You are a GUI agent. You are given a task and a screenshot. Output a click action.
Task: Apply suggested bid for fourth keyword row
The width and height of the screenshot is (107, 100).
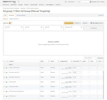click(x=70, y=82)
